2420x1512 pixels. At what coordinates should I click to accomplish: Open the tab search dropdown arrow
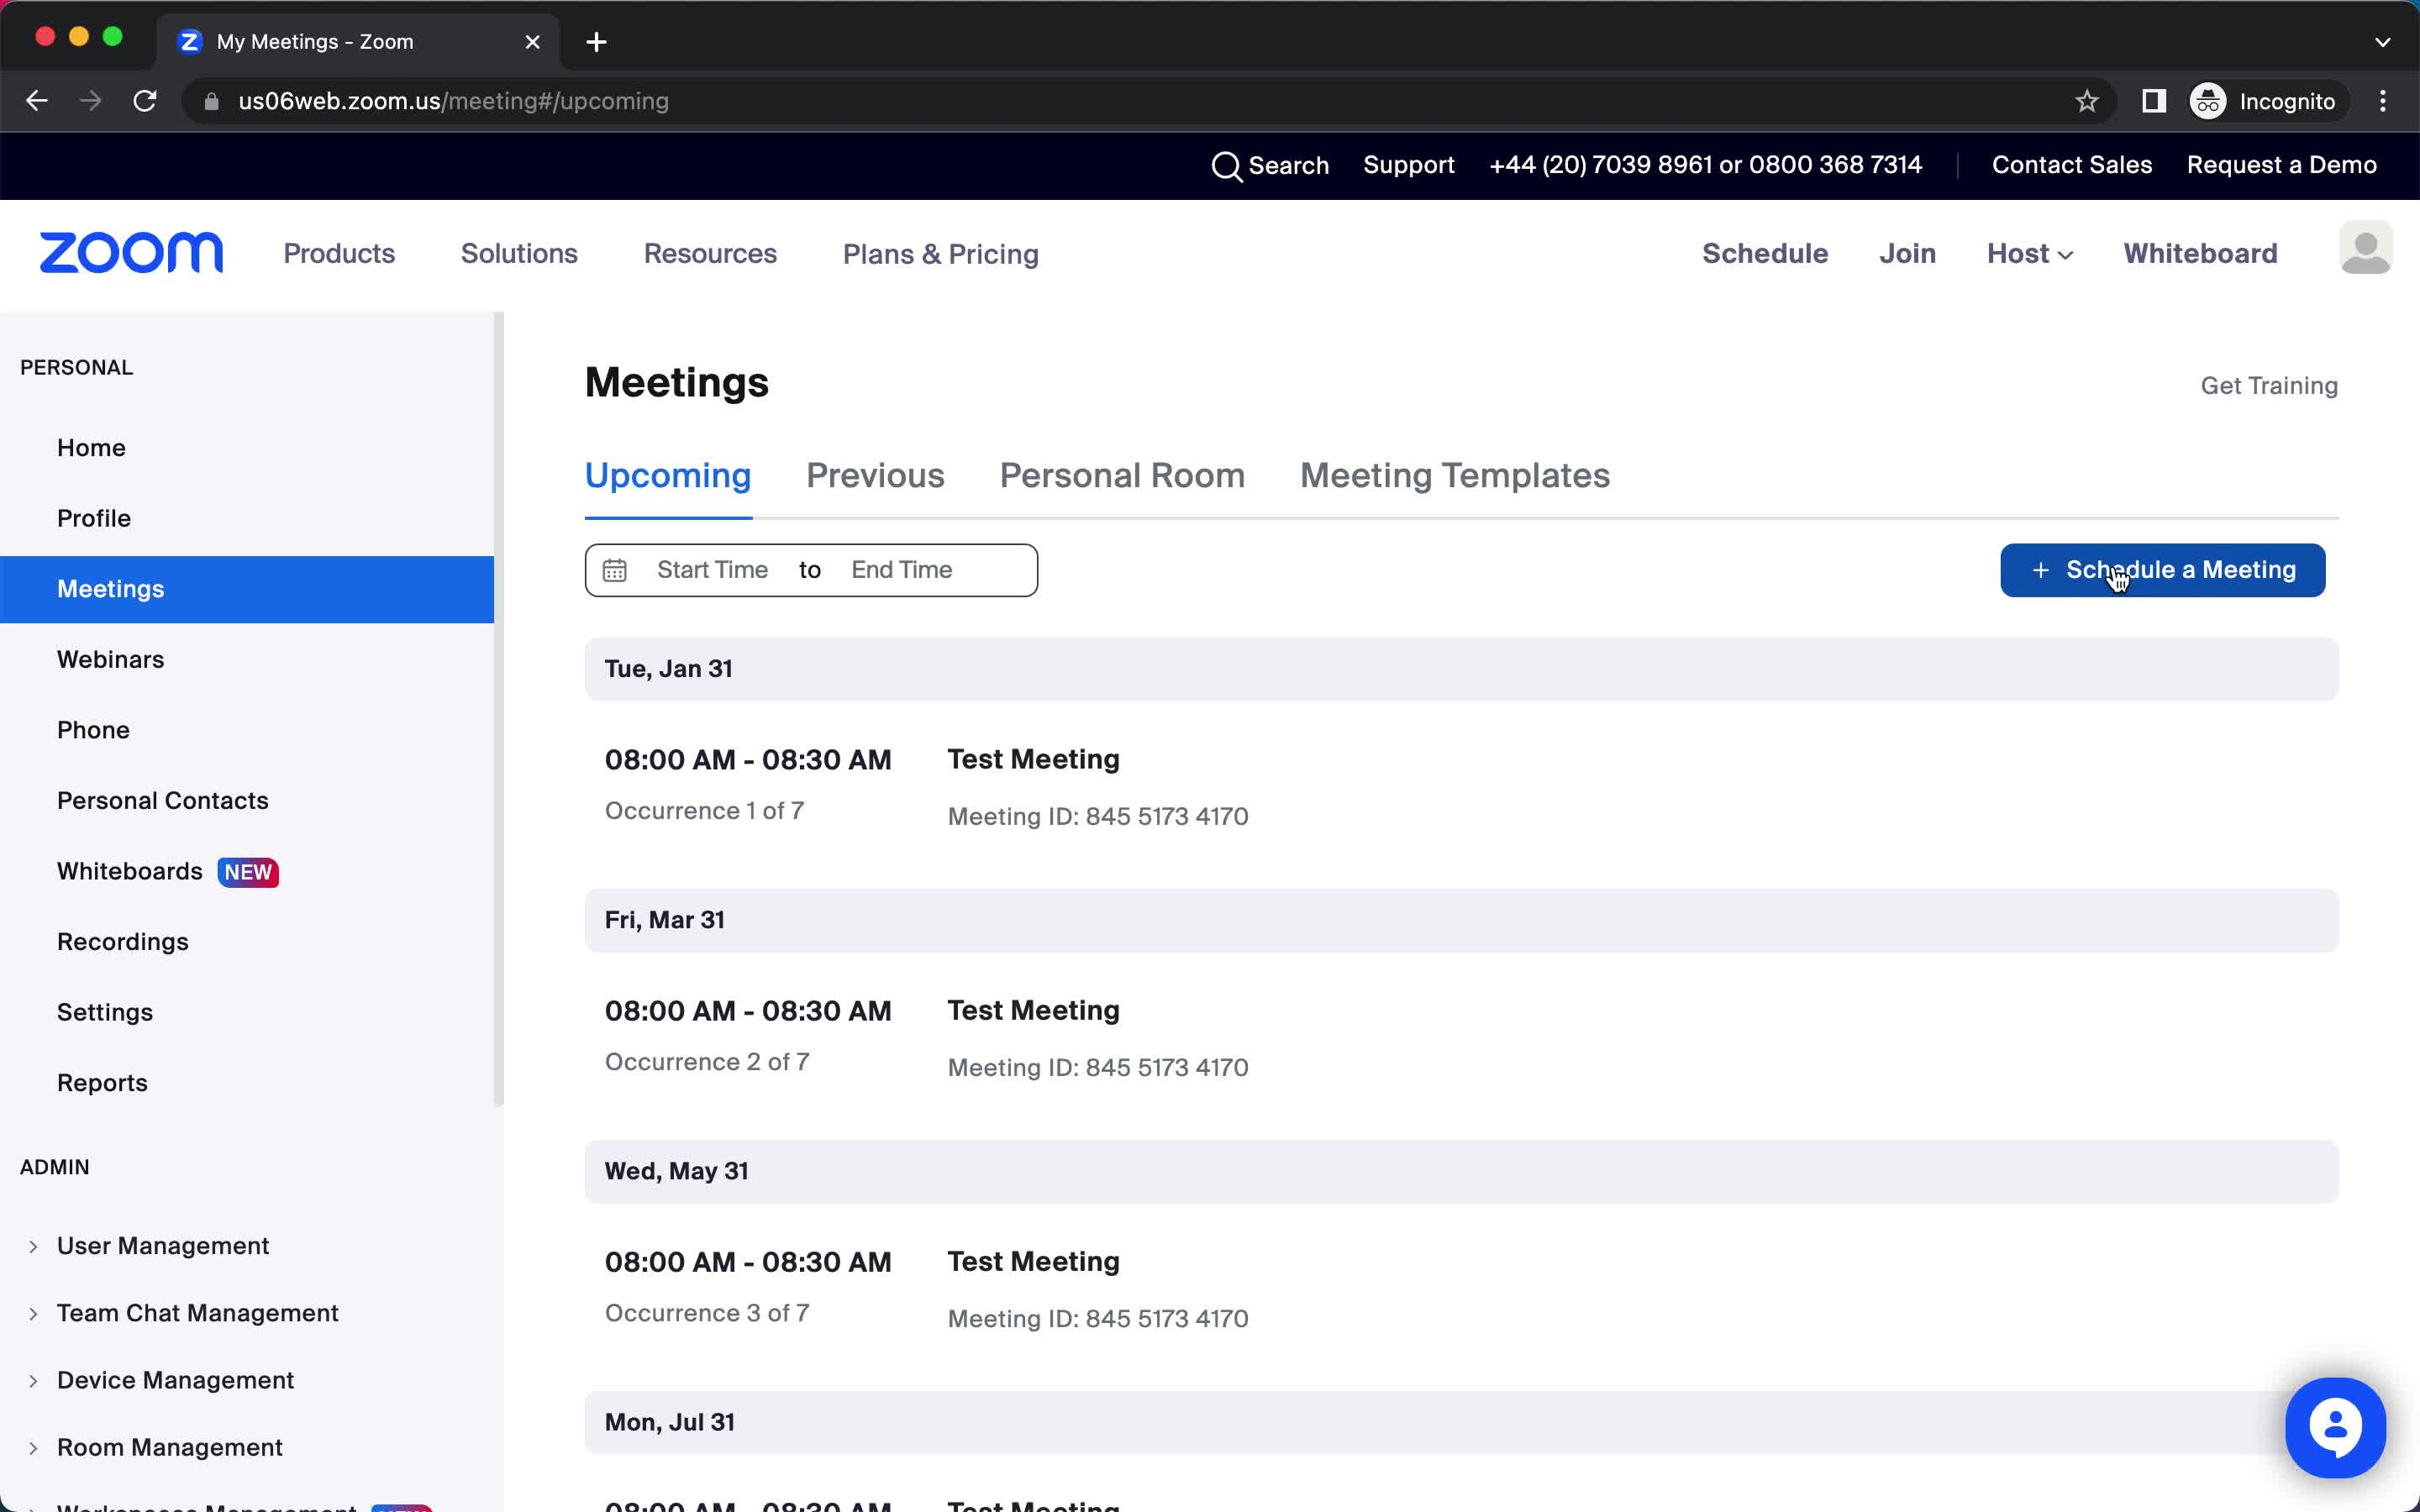[2383, 42]
